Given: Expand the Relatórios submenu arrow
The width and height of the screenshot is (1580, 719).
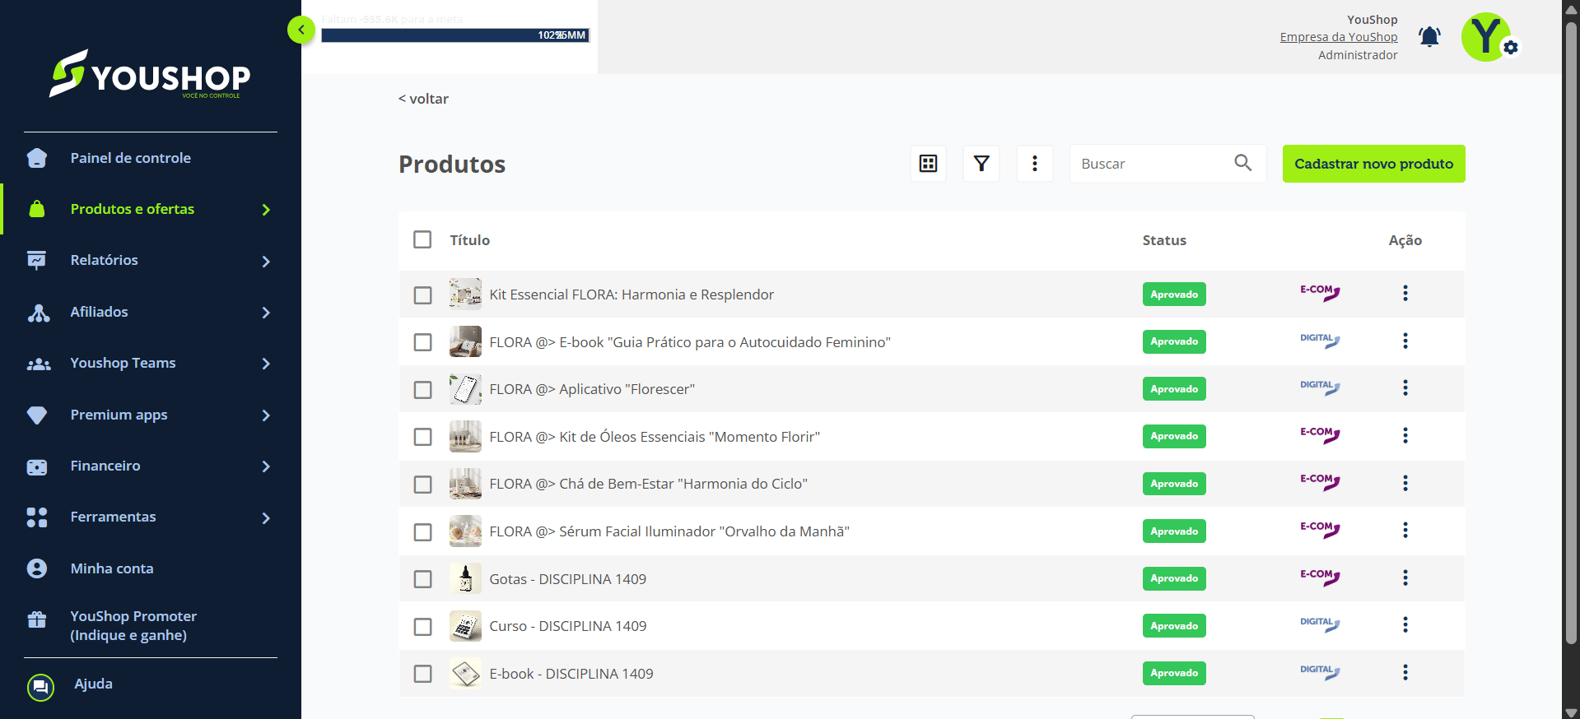Looking at the screenshot, I should point(266,262).
